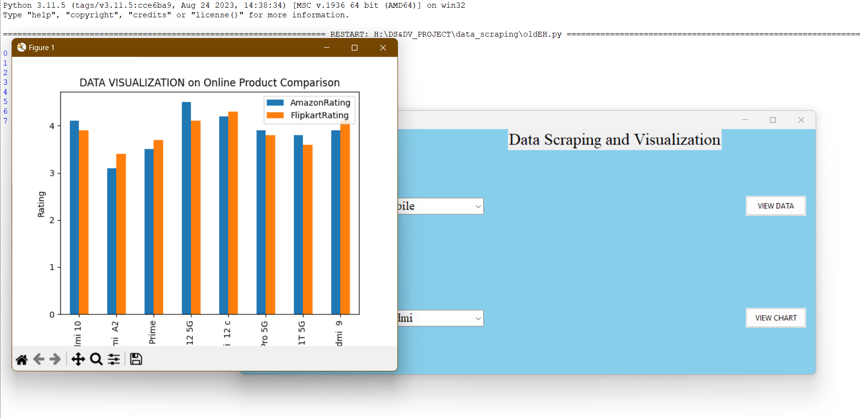The height and width of the screenshot is (418, 860).
Task: Click the shell output line number 7
Action: click(5, 121)
